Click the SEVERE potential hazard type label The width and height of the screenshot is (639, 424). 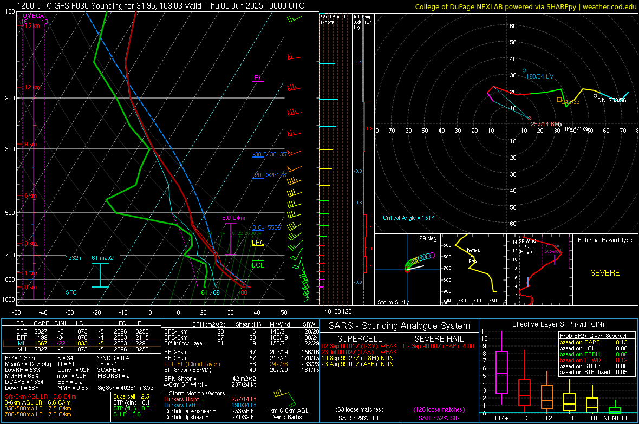605,273
